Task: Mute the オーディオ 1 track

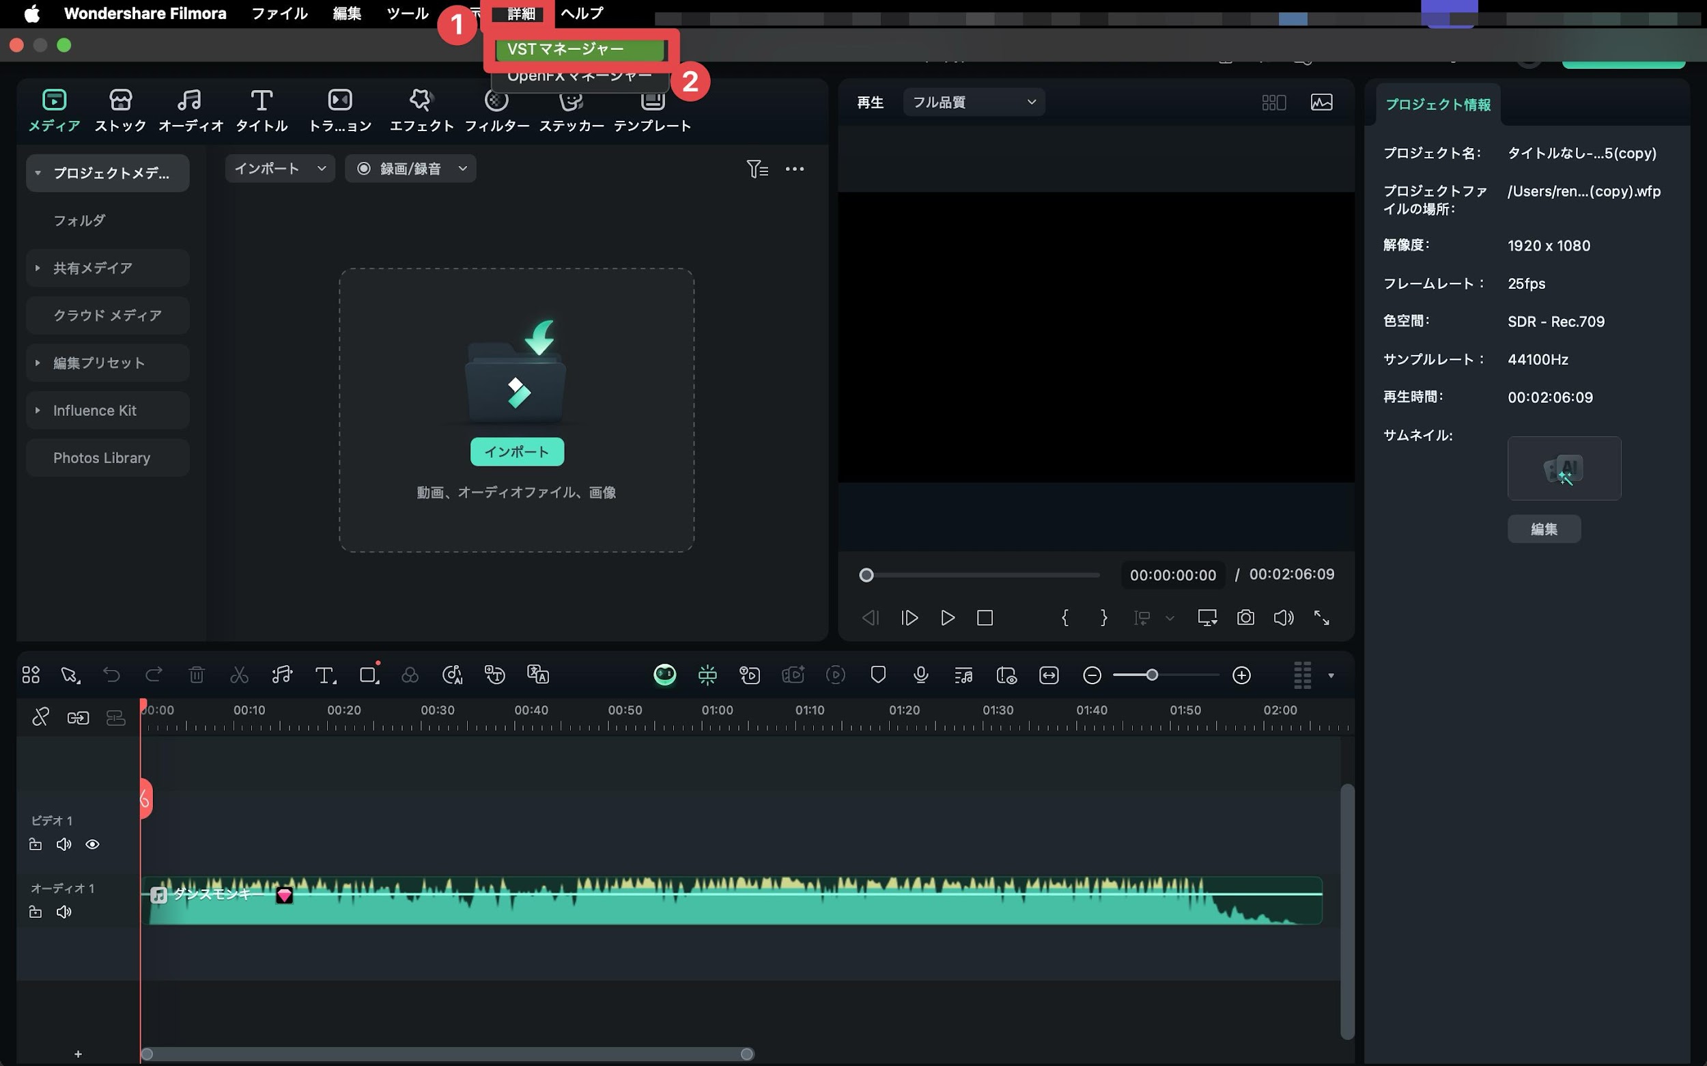Action: click(x=64, y=911)
